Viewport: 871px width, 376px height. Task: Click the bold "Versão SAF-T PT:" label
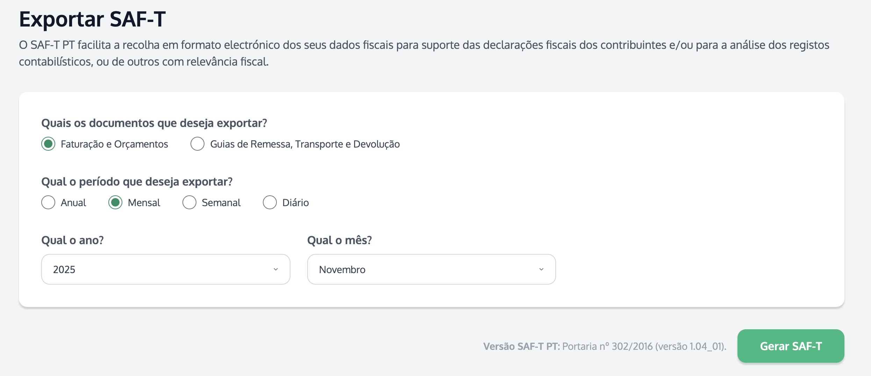(x=521, y=346)
